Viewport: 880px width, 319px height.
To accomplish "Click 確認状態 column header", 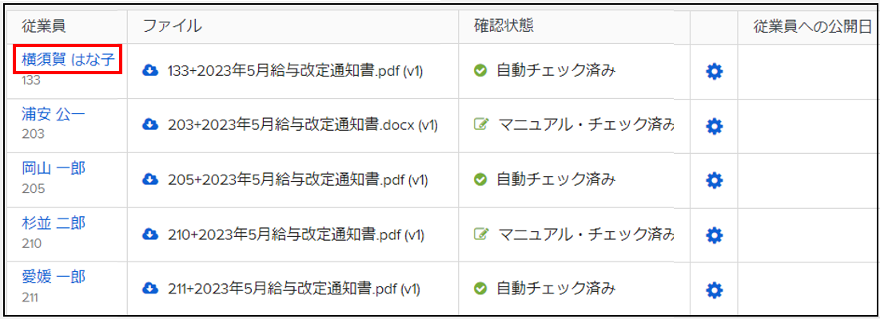I will click(x=504, y=26).
